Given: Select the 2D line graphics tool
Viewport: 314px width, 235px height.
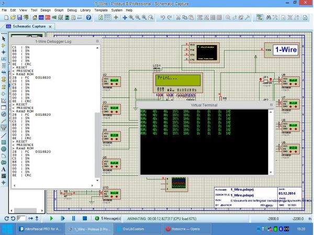Looking at the screenshot, I should pos(4,136).
